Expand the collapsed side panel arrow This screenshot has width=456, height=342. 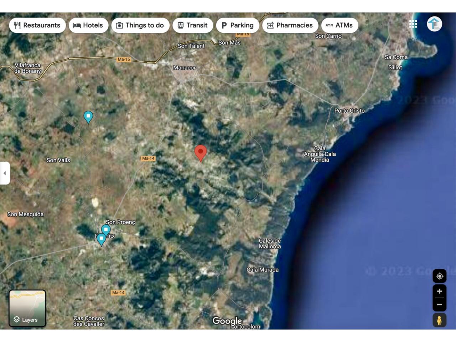click(5, 173)
